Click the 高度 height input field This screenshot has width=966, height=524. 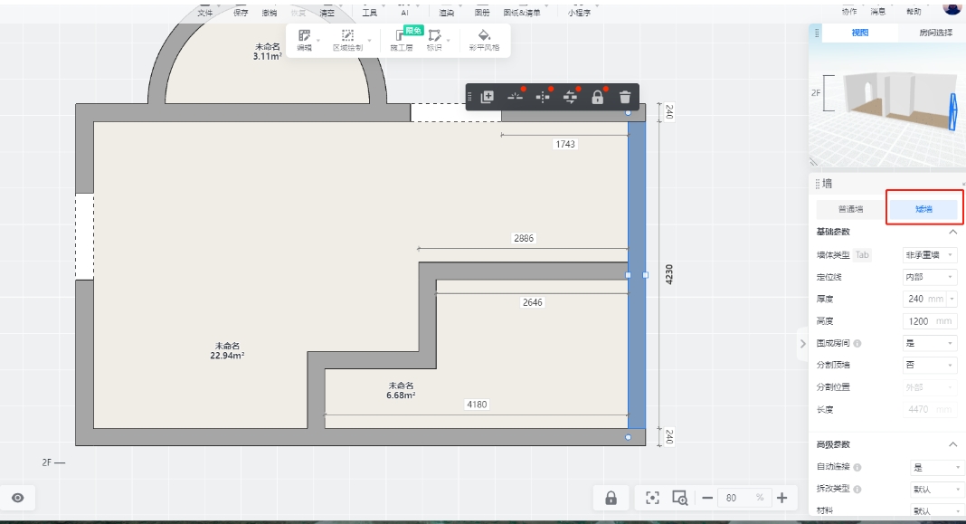[x=923, y=321]
